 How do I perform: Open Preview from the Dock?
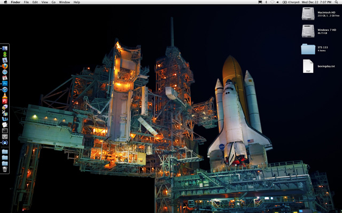[x=5, y=60]
